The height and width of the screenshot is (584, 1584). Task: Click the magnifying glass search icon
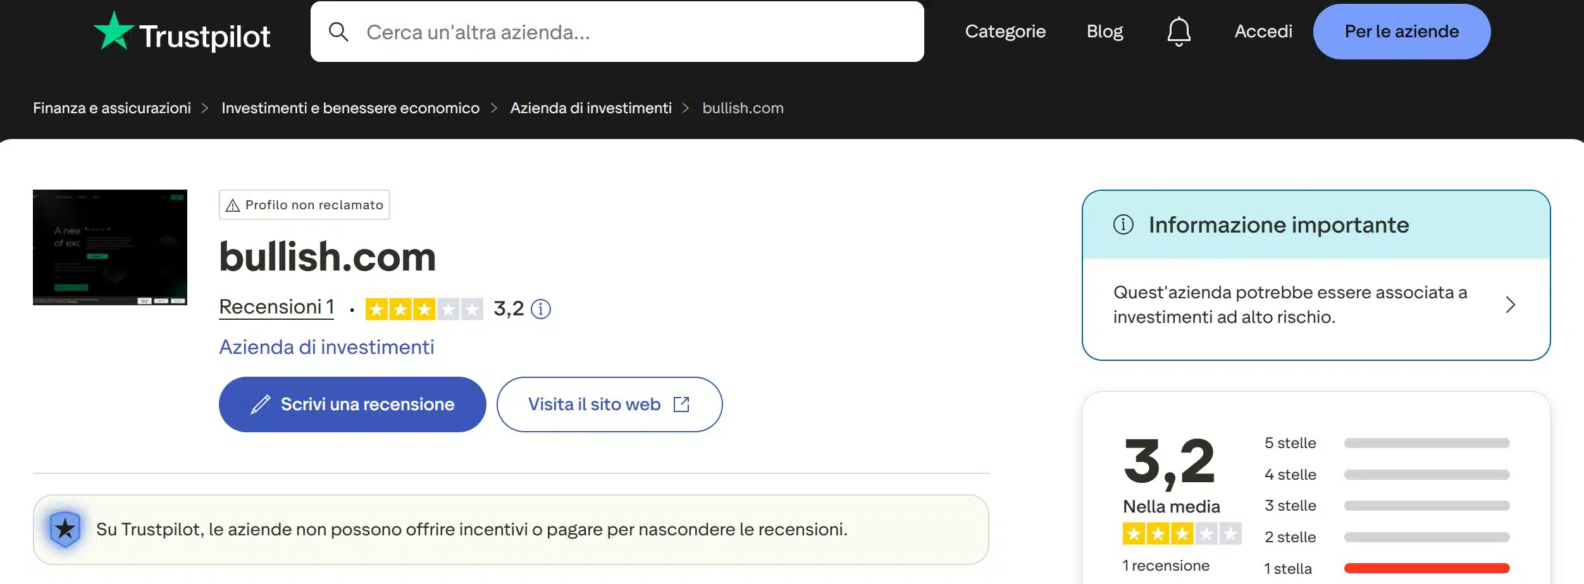coord(340,31)
